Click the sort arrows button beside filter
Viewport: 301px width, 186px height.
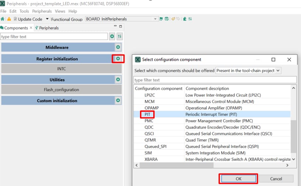(119, 36)
